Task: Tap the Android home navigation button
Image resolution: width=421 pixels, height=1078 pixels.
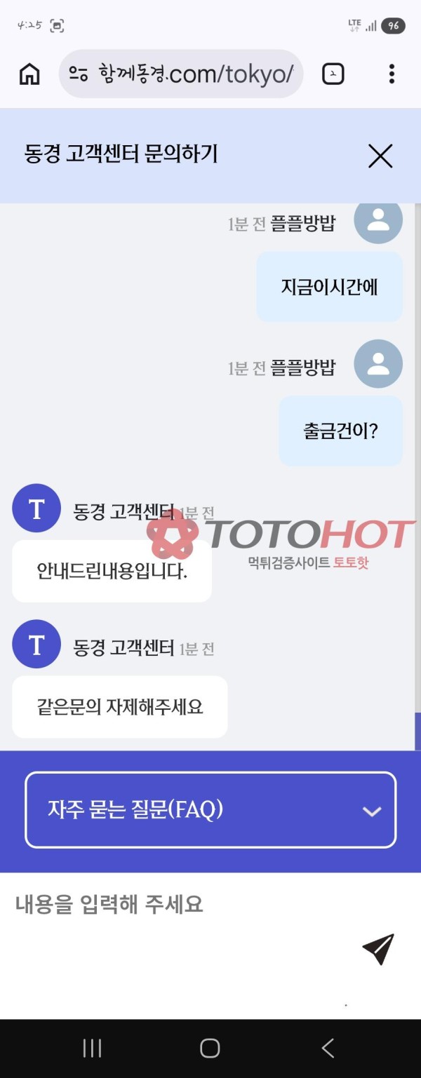Action: [x=210, y=1048]
